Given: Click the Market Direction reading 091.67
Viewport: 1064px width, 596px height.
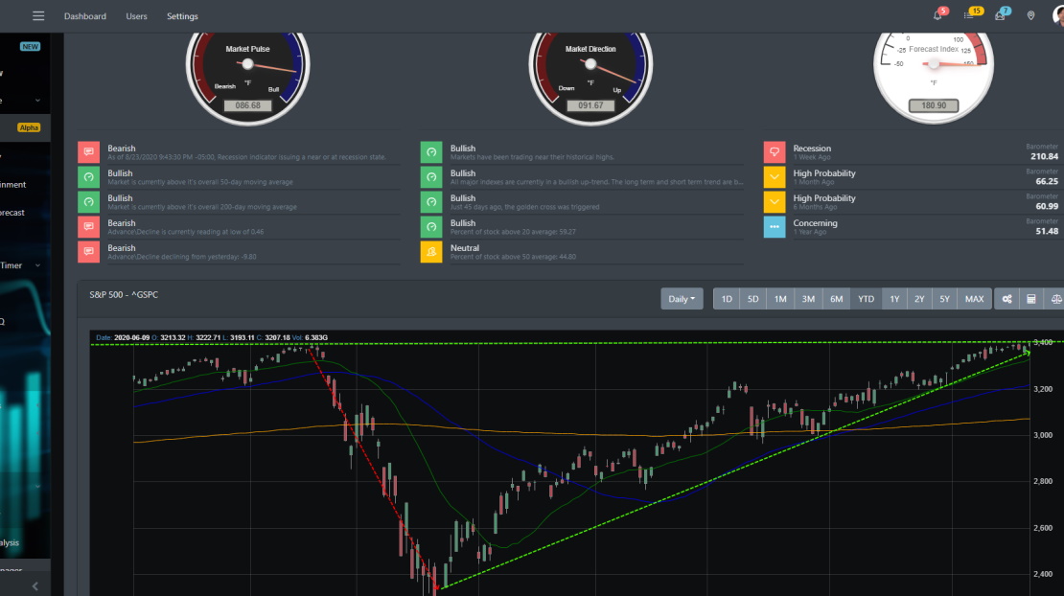Looking at the screenshot, I should (590, 105).
